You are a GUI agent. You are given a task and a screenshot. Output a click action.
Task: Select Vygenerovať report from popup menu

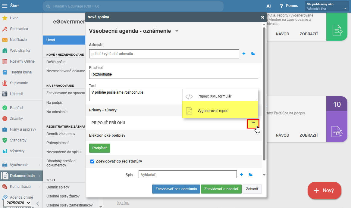(x=213, y=110)
